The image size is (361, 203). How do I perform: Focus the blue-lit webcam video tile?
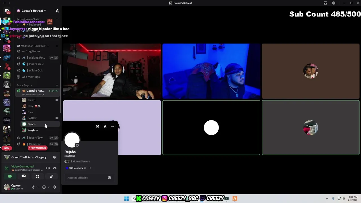[211, 71]
